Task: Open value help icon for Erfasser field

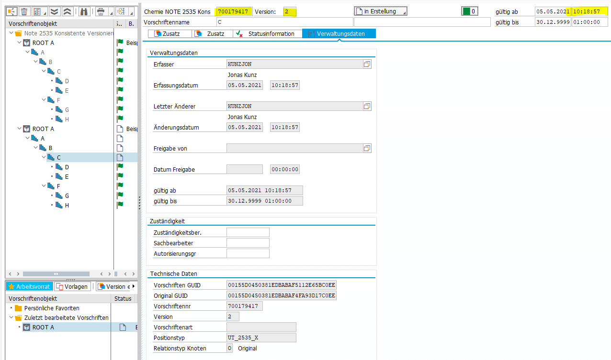Action: pyautogui.click(x=367, y=64)
